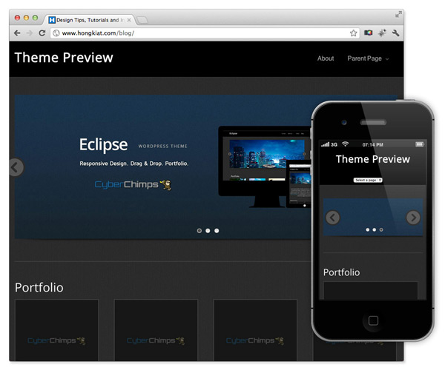Image resolution: width=445 pixels, height=370 pixels.
Task: Click the CyberChimps logo in slider
Action: pyautogui.click(x=133, y=184)
